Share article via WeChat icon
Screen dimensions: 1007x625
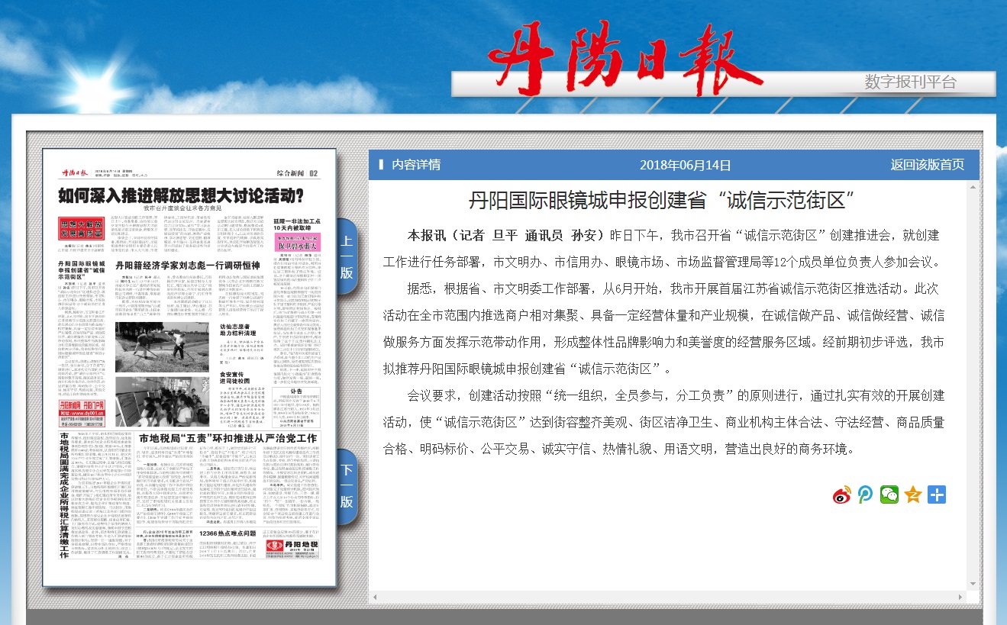coord(889,495)
